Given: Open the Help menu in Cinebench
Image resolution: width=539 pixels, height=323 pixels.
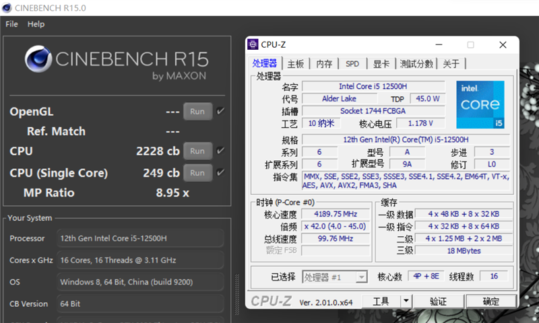Looking at the screenshot, I should click(36, 24).
